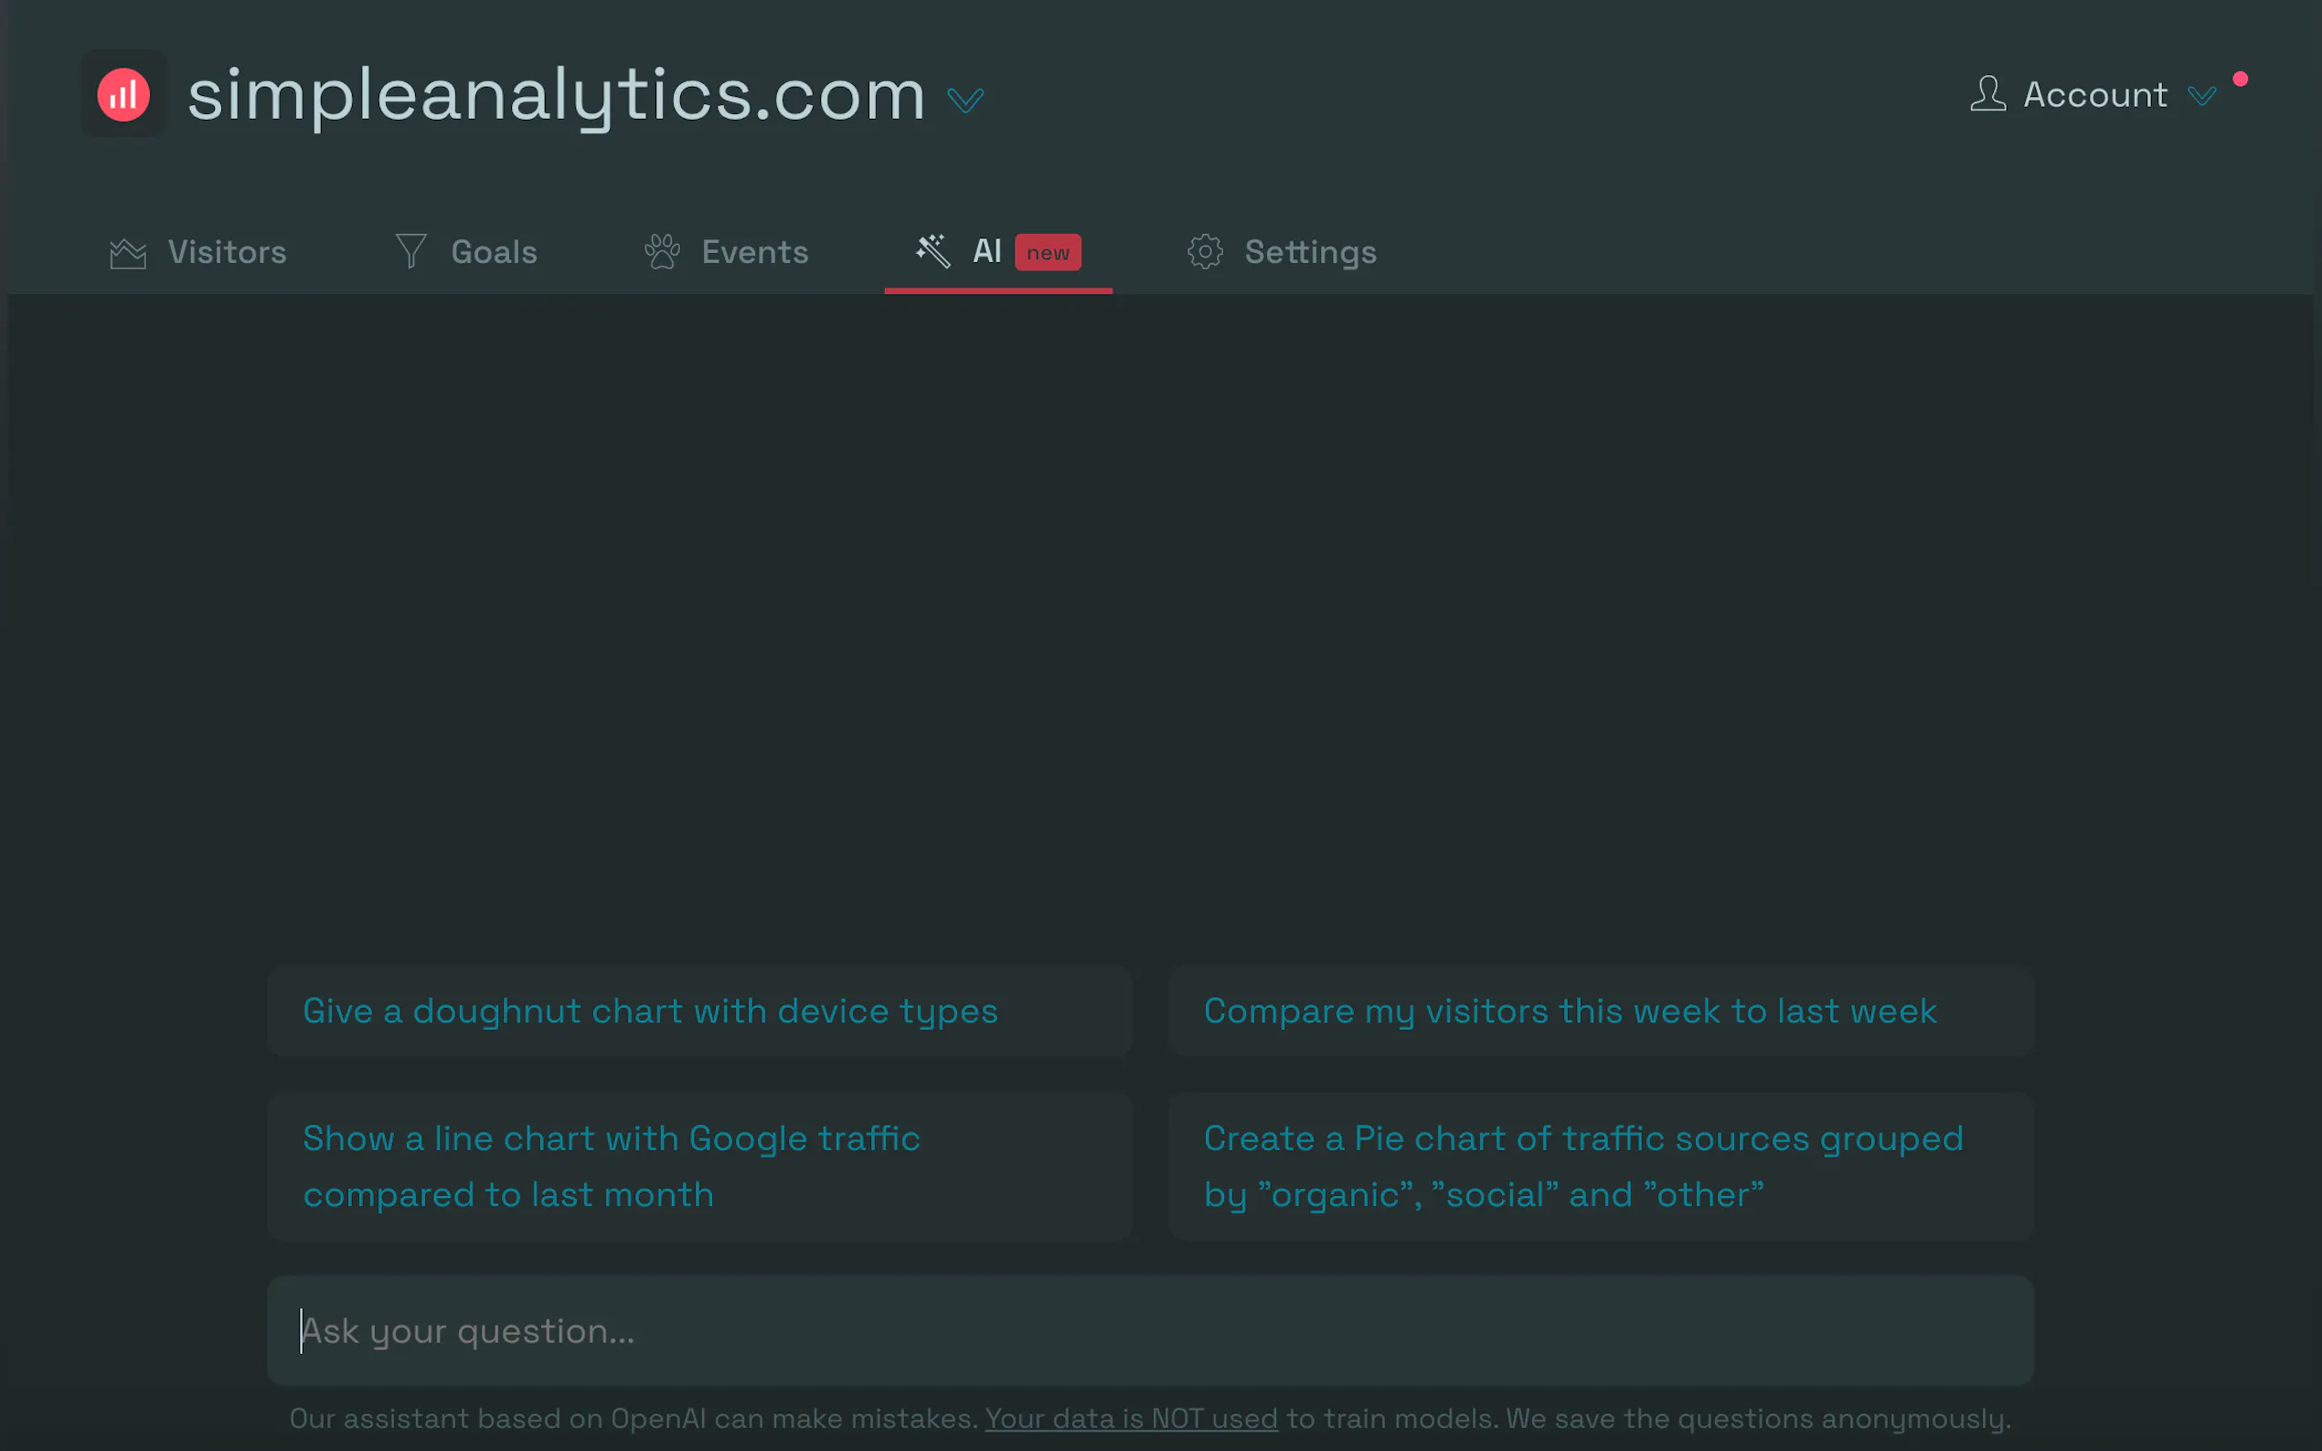
Task: Click the AI magic wand icon
Action: click(932, 251)
